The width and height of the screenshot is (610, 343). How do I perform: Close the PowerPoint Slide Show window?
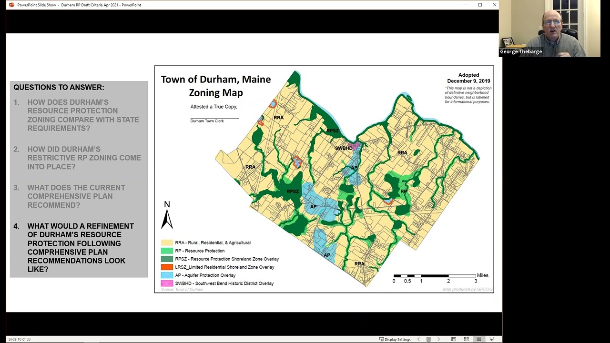(x=495, y=5)
